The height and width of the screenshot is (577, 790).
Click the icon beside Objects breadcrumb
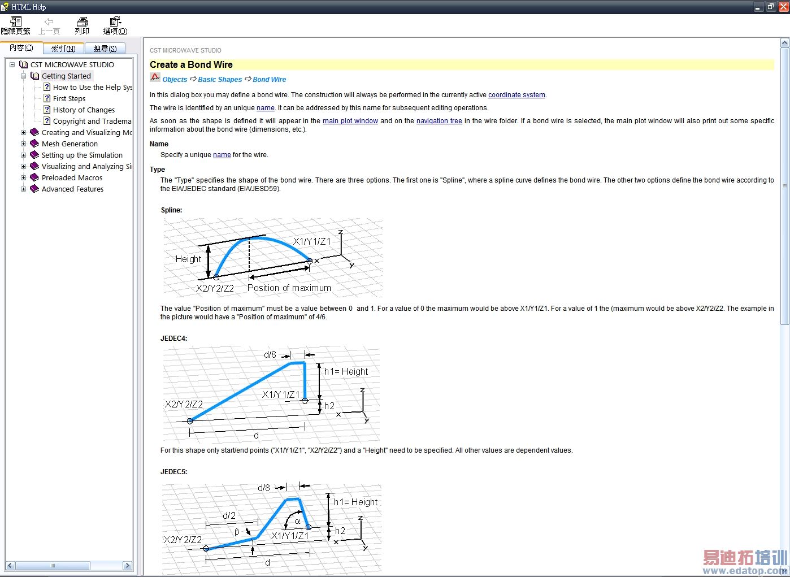tap(155, 77)
